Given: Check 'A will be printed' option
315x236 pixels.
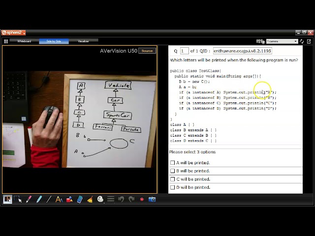Looking at the screenshot, I should tap(172, 163).
